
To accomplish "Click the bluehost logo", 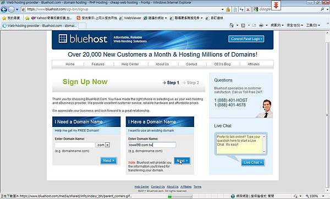I will [82, 39].
